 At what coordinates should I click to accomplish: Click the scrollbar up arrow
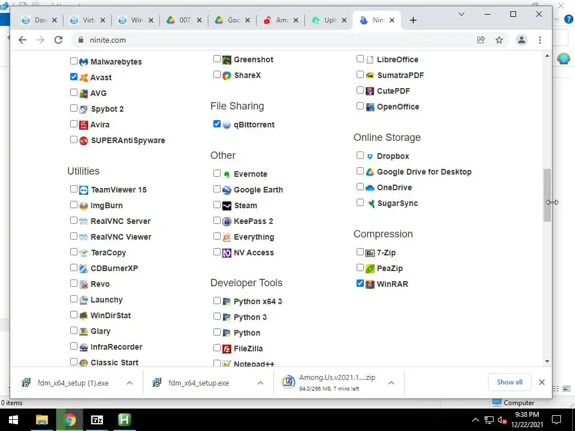coord(547,56)
